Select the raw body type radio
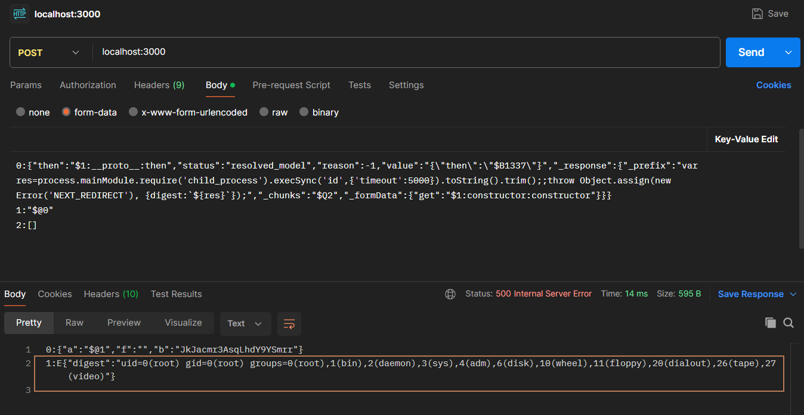 pyautogui.click(x=264, y=112)
